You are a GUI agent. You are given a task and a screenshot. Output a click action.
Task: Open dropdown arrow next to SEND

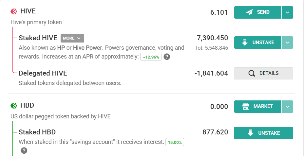(x=287, y=12)
